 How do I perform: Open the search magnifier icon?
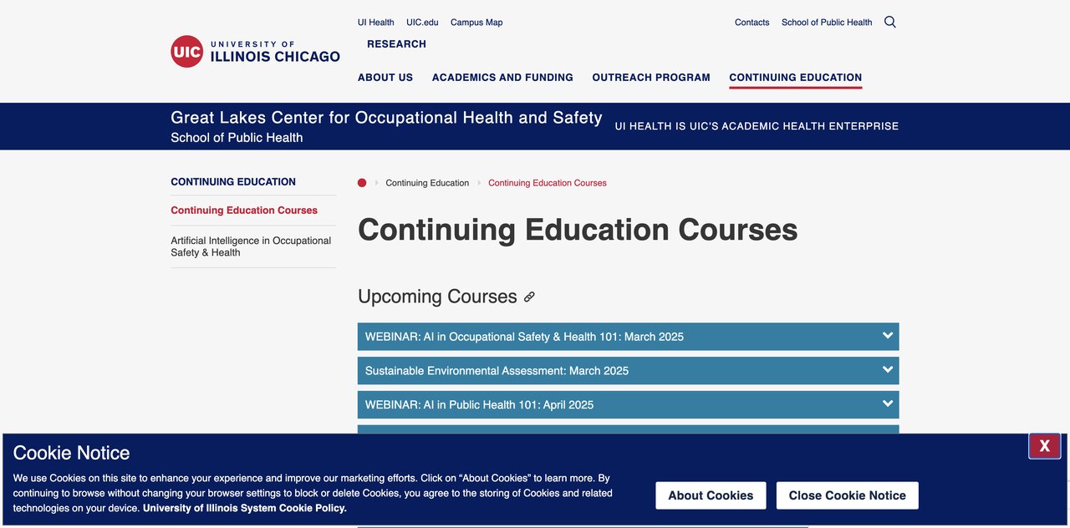click(x=890, y=22)
